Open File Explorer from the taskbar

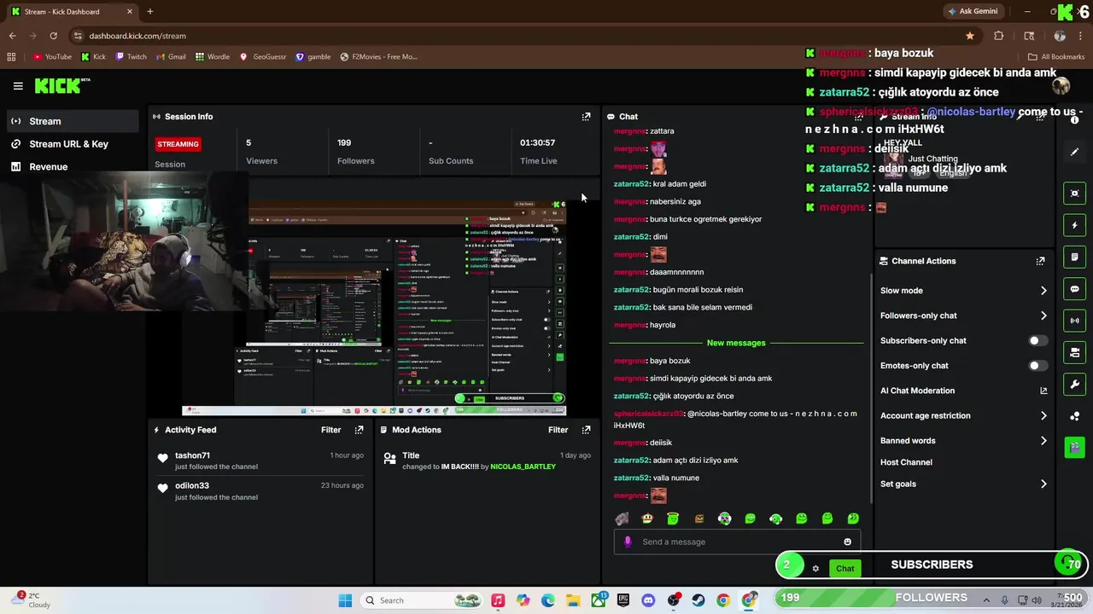(x=573, y=600)
